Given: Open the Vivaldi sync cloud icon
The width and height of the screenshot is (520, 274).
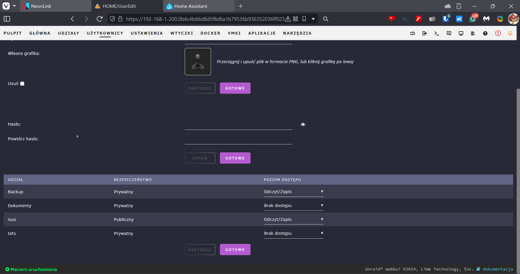Looking at the screenshot, I should click(x=448, y=6).
